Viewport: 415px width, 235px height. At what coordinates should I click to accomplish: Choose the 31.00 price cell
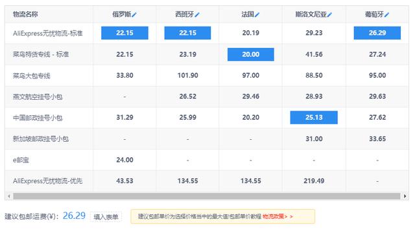(x=314, y=139)
